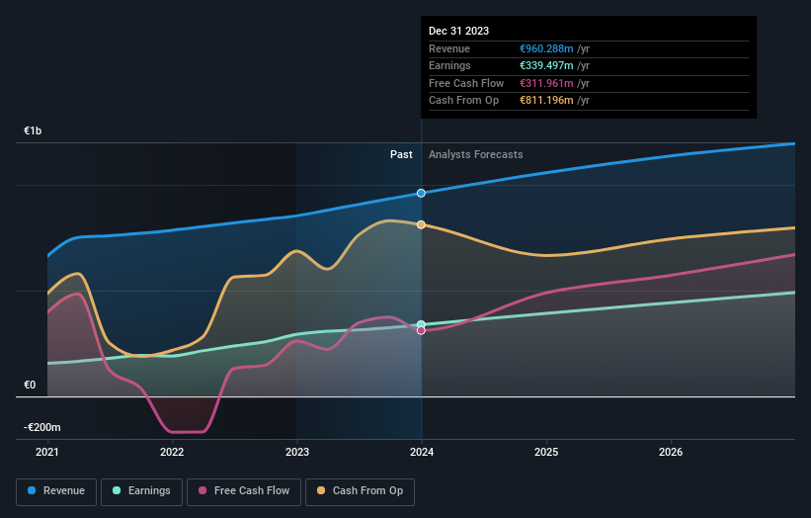Click the 'Earnings' row label in tooltip
The height and width of the screenshot is (518, 811).
[x=449, y=65]
